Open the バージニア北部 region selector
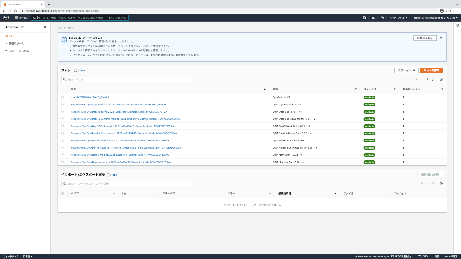 399,18
